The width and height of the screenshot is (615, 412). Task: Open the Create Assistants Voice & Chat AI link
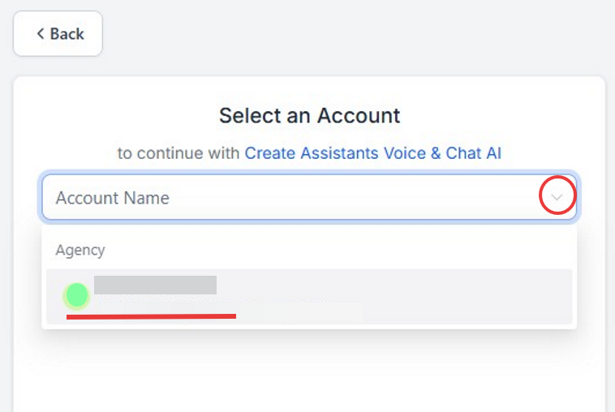(373, 153)
